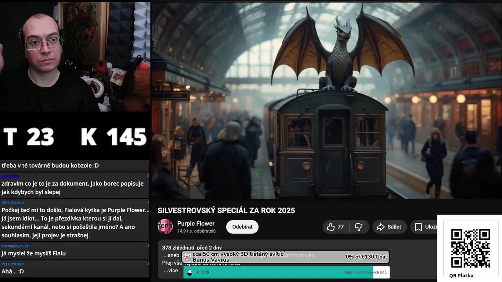Click the video title SILVESTROVSKÝ SPECIÁL ZA ROK 2025
The image size is (502, 282).
[x=226, y=210]
